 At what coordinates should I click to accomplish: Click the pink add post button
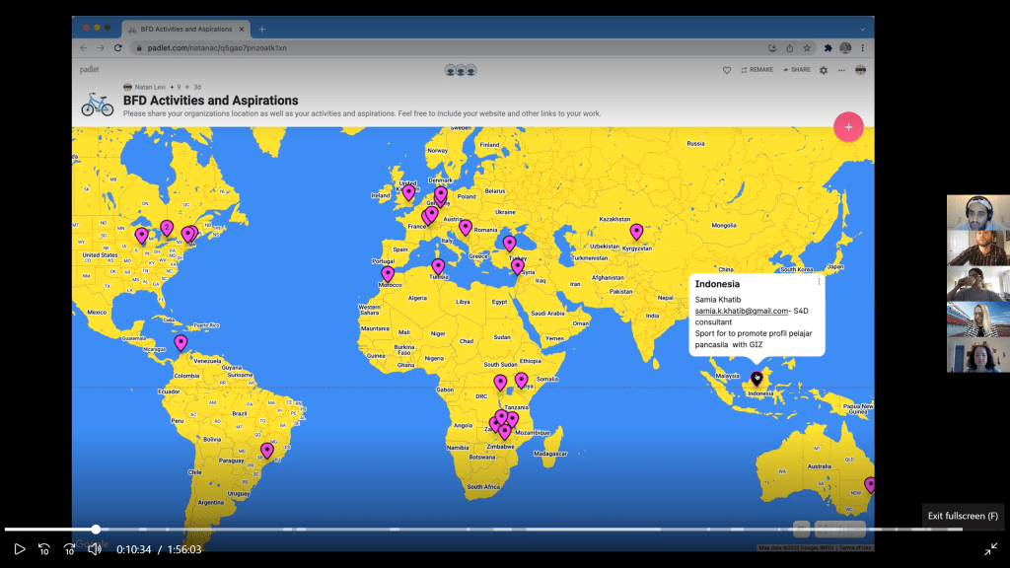[848, 127]
